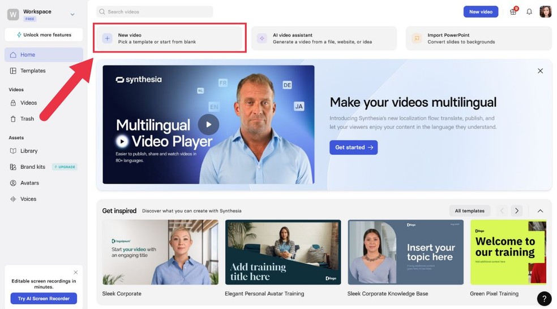Expand the Workspace switcher dropdown
The width and height of the screenshot is (557, 309).
[x=72, y=15]
